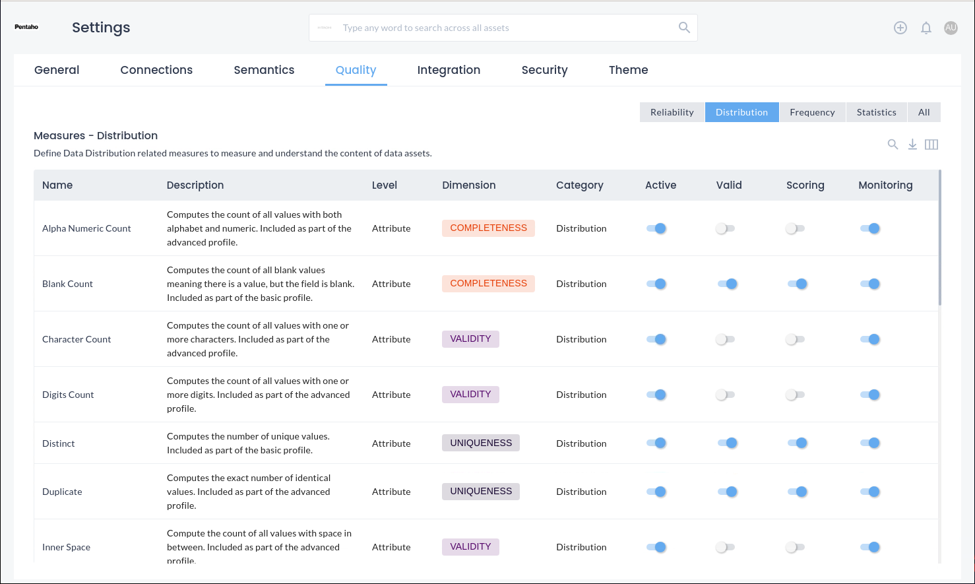Open the AU user avatar menu
Viewport: 975px width, 584px height.
tap(951, 28)
